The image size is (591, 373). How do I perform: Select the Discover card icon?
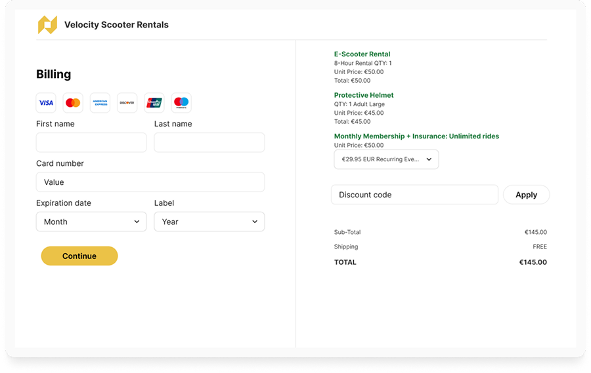[127, 103]
